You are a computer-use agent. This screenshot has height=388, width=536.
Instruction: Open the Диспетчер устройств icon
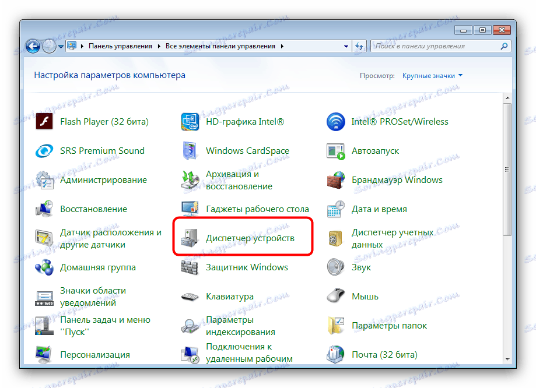coord(190,238)
